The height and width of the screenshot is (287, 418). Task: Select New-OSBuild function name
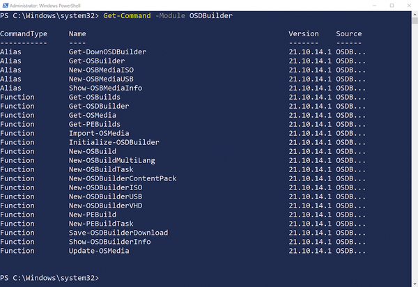point(93,151)
